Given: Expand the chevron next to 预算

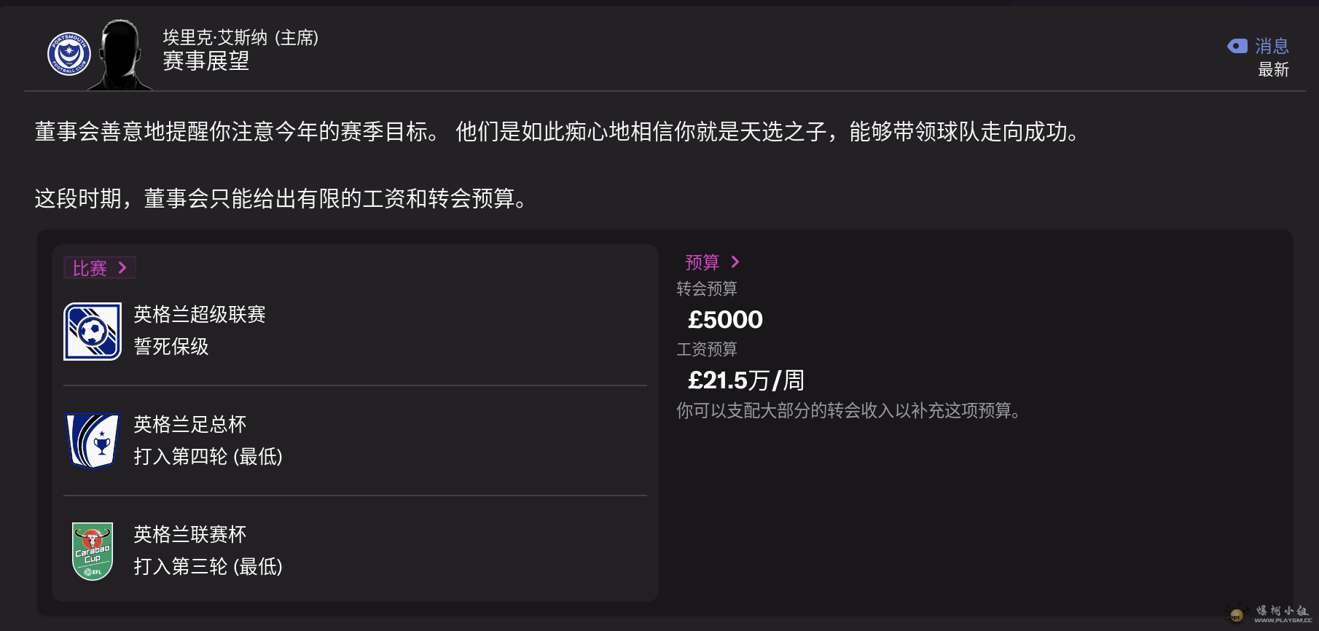Looking at the screenshot, I should coord(735,262).
